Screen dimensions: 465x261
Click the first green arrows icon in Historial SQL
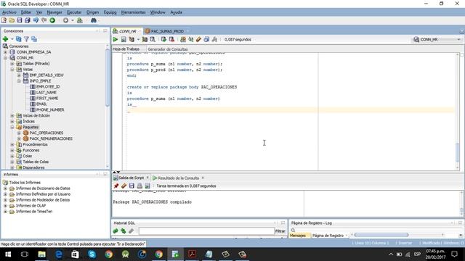(116, 231)
